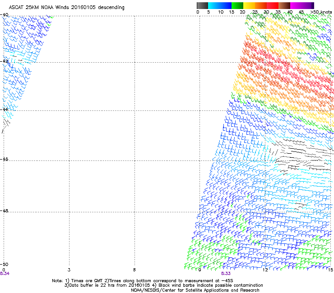This screenshot has width=334, height=293.
Task: Click the '-44' latitude axis label
Action: [x=4, y=110]
